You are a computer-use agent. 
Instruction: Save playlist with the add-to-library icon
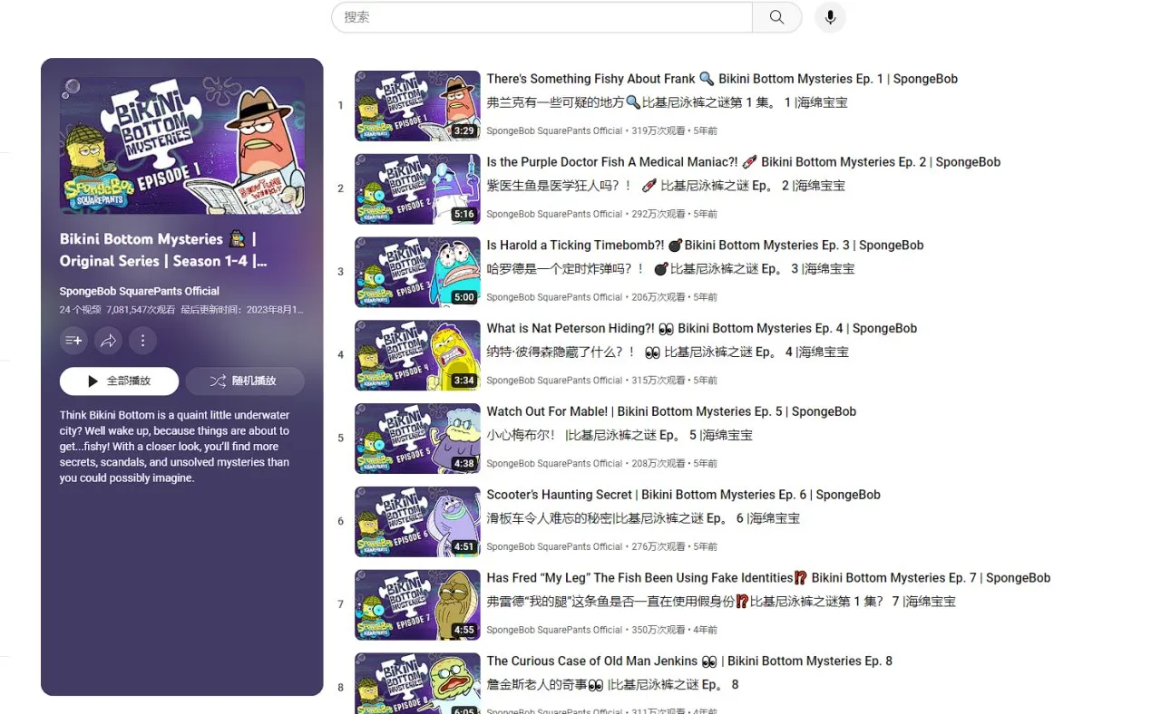click(73, 341)
